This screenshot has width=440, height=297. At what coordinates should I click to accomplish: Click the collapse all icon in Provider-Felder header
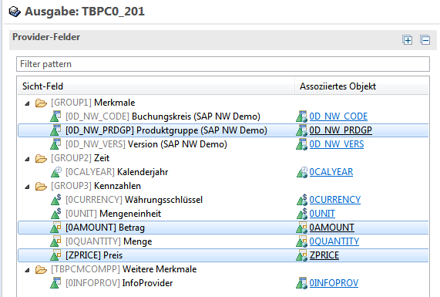click(x=425, y=40)
